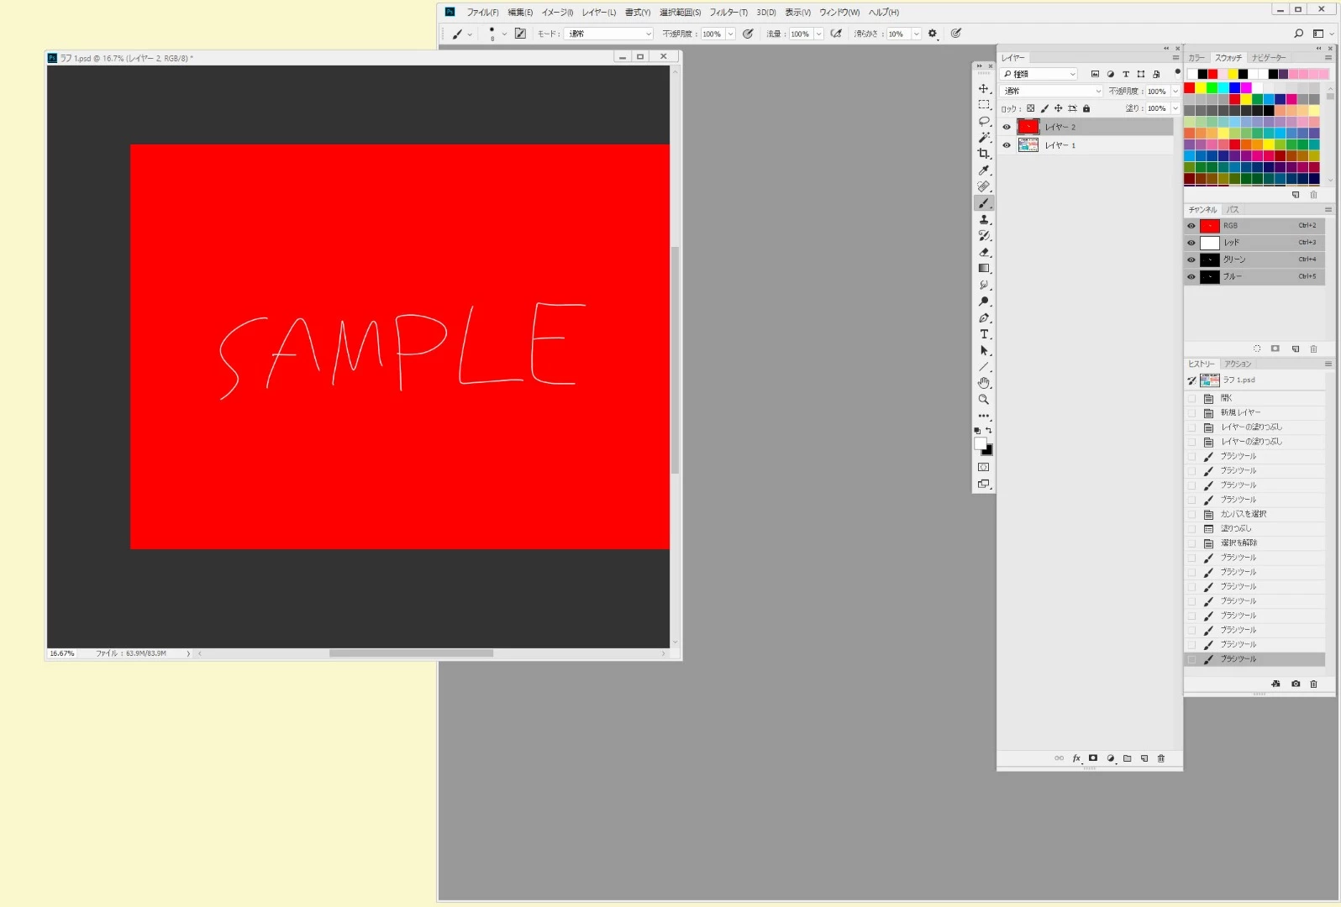Click the swap foreground/background colors icon
This screenshot has height=907, width=1341.
(989, 431)
